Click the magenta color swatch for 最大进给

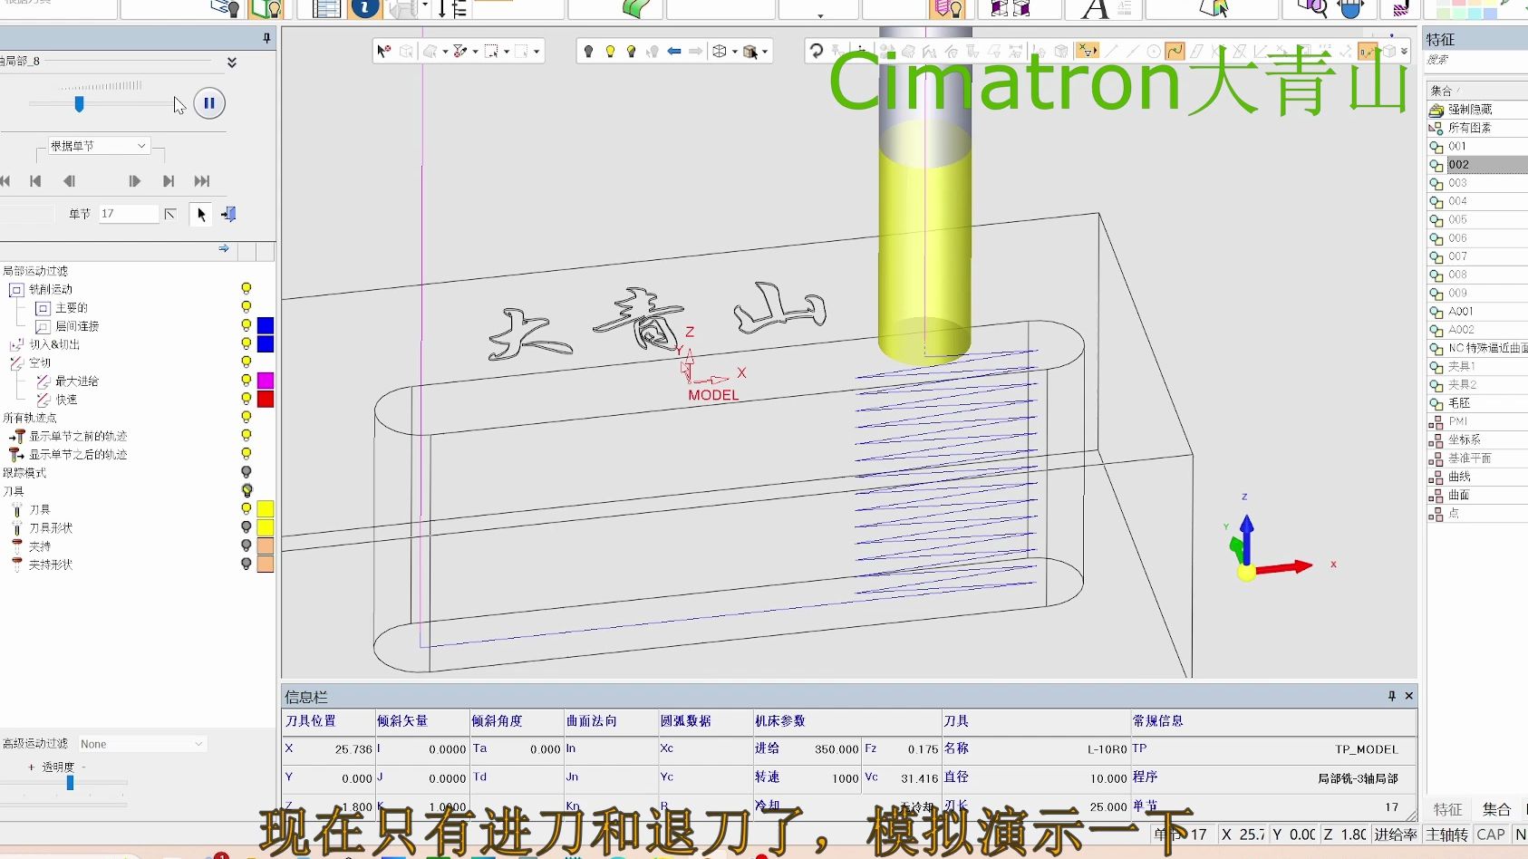pyautogui.click(x=266, y=381)
